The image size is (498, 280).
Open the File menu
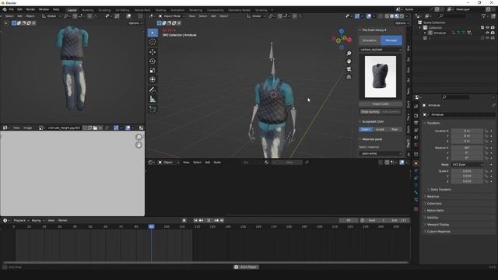pos(12,9)
